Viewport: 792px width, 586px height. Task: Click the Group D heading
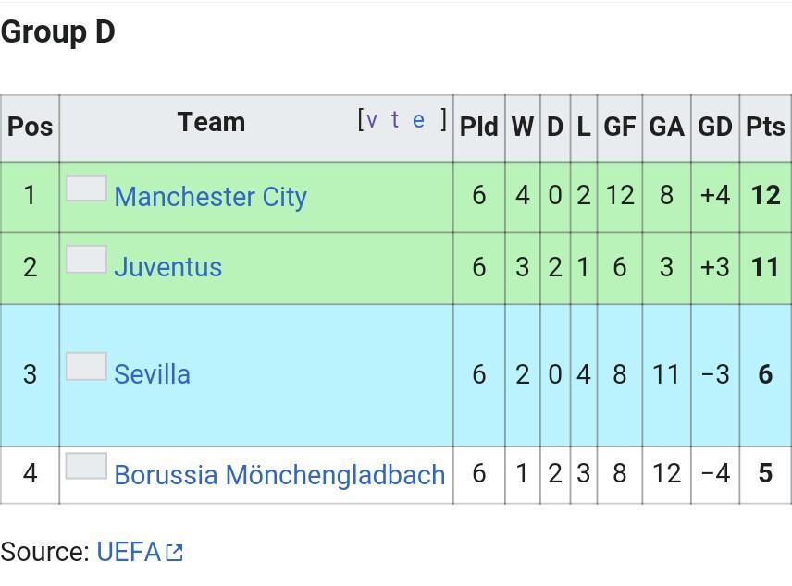58,32
